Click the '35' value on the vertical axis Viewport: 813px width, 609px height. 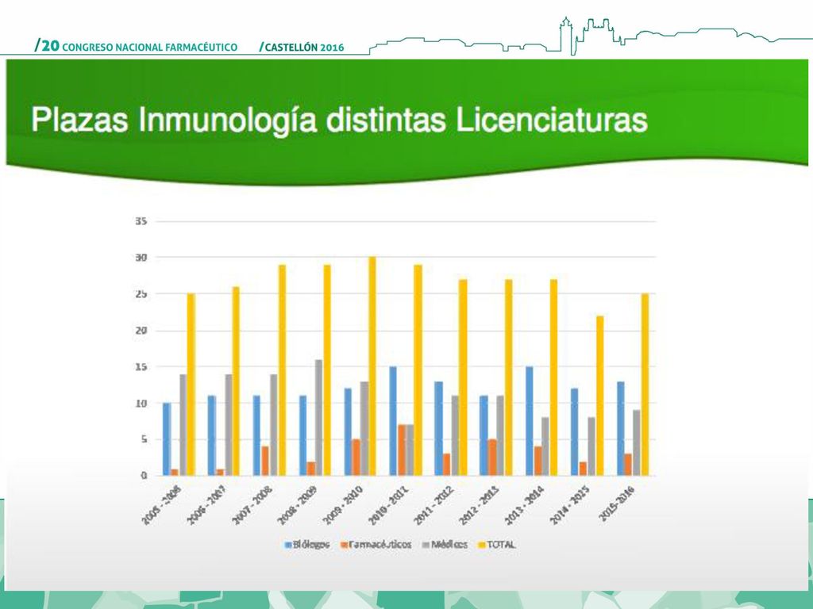(141, 221)
